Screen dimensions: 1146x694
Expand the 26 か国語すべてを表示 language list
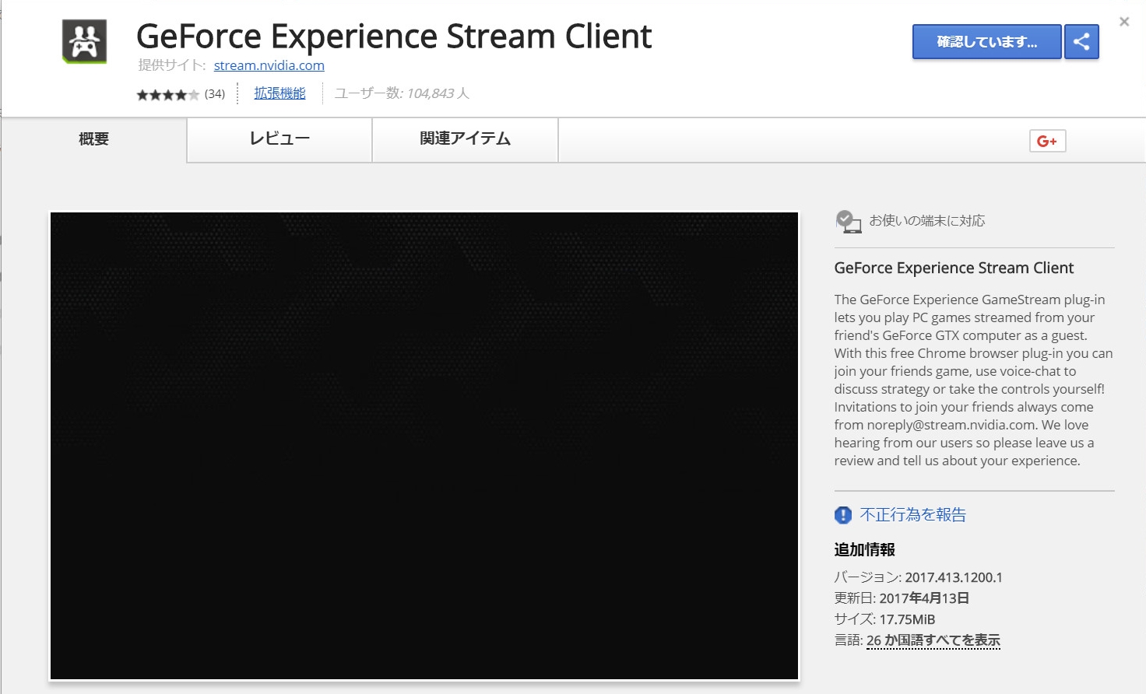933,640
